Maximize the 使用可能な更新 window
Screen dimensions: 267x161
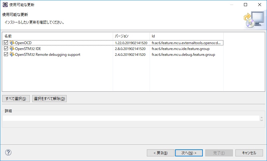245,5
